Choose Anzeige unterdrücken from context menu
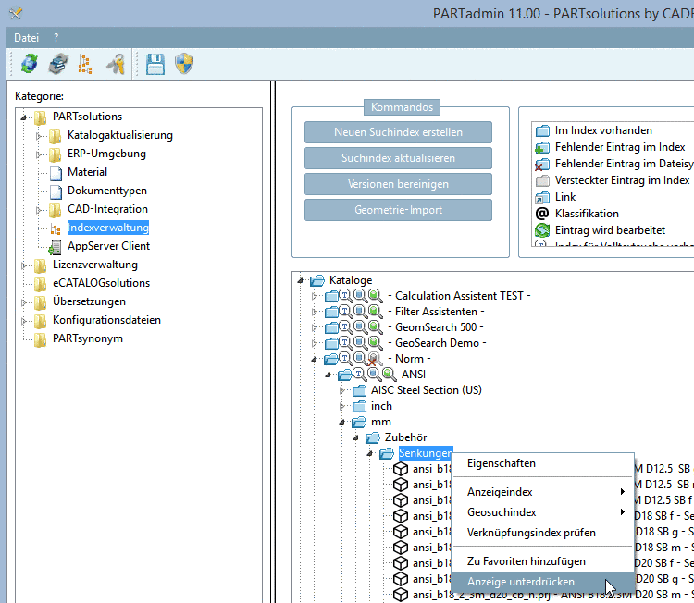The image size is (694, 603). click(x=521, y=582)
